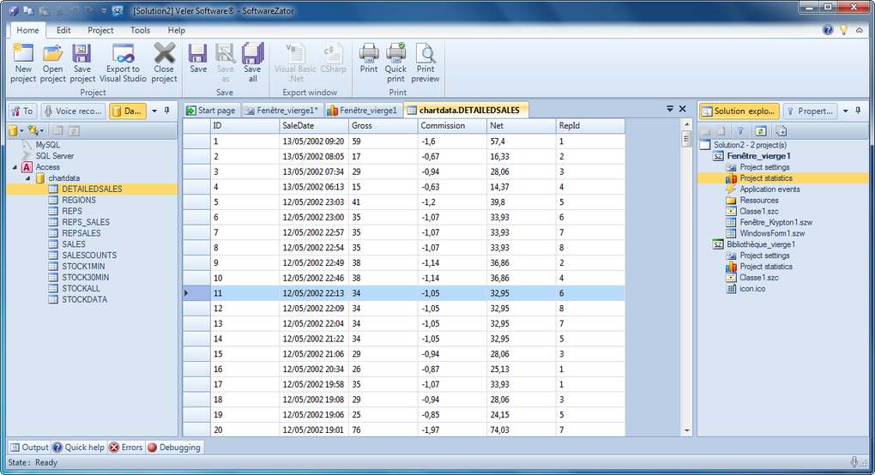Open a project with Open project
Image resolution: width=875 pixels, height=475 pixels.
pos(53,63)
